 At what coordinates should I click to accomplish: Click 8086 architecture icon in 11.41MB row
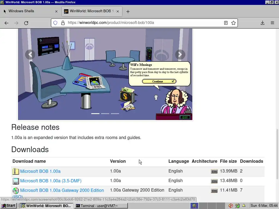pyautogui.click(x=214, y=191)
